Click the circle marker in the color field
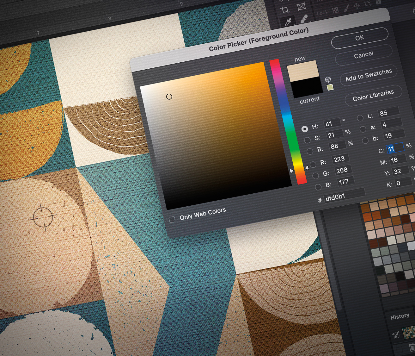Viewport: 415px width, 356px height. [169, 97]
